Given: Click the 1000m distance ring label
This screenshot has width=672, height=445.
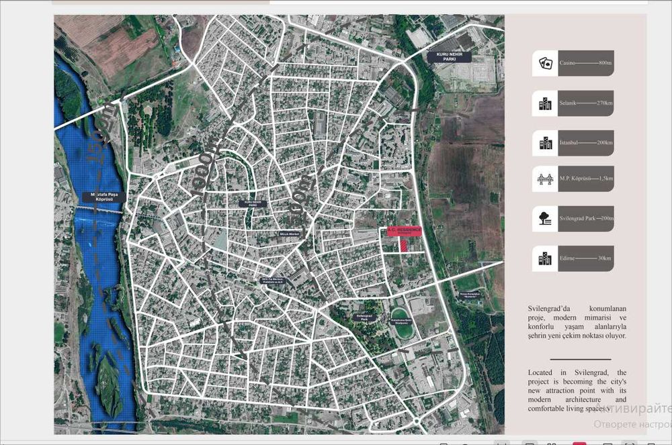Looking at the screenshot, I should pyautogui.click(x=206, y=167).
